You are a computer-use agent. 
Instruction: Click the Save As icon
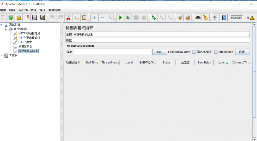[x=42, y=18]
